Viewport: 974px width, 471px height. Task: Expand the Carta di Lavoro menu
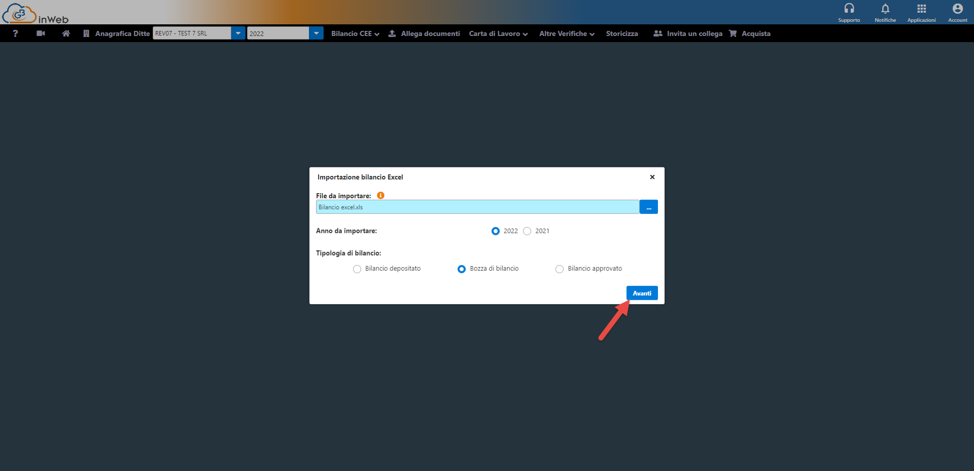(498, 33)
